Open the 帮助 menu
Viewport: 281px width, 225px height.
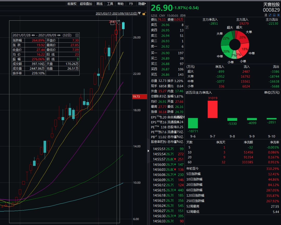[x=120, y=4]
